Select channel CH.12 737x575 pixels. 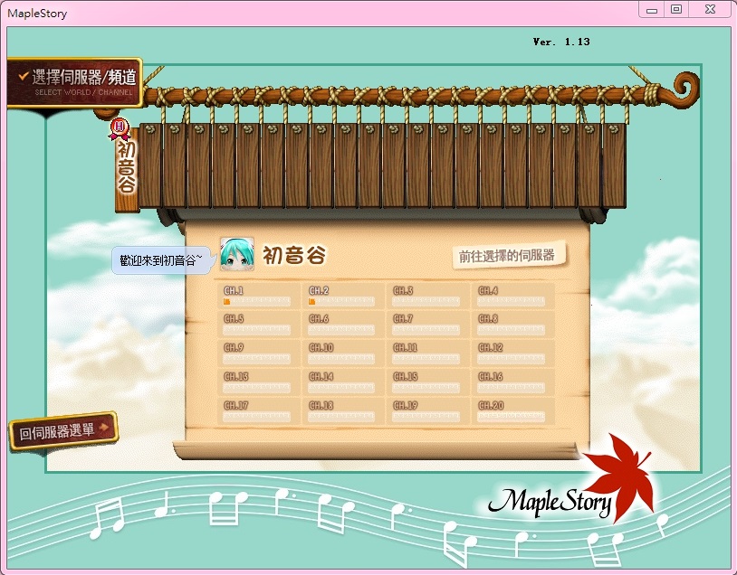pyautogui.click(x=512, y=353)
